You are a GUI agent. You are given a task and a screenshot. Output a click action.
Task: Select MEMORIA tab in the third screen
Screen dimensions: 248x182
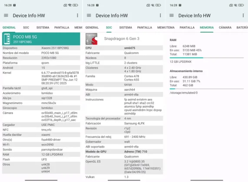coord(207,27)
